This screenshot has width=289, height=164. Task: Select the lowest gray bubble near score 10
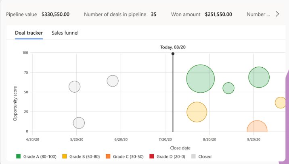(x=79, y=123)
